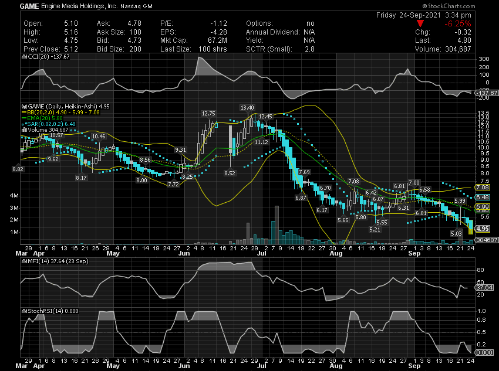499x371 pixels.
Task: Click the 8.52 low price label
Action: (230, 173)
